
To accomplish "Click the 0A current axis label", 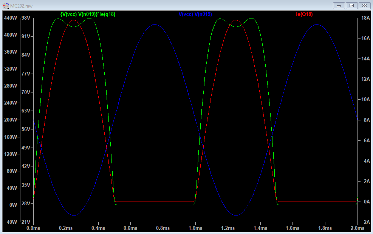I will pyautogui.click(x=367, y=202).
